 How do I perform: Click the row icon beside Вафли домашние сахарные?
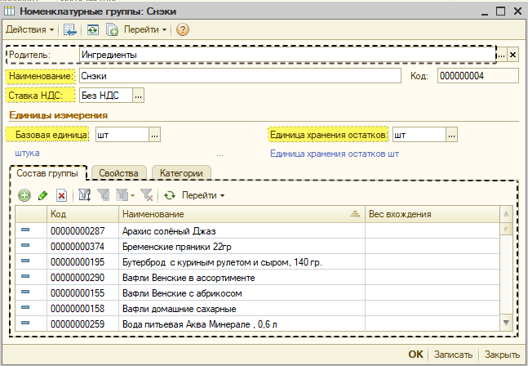click(x=25, y=307)
